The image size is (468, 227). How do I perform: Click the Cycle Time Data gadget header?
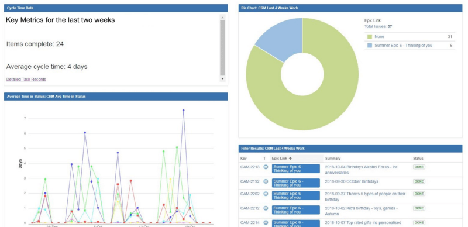point(116,8)
